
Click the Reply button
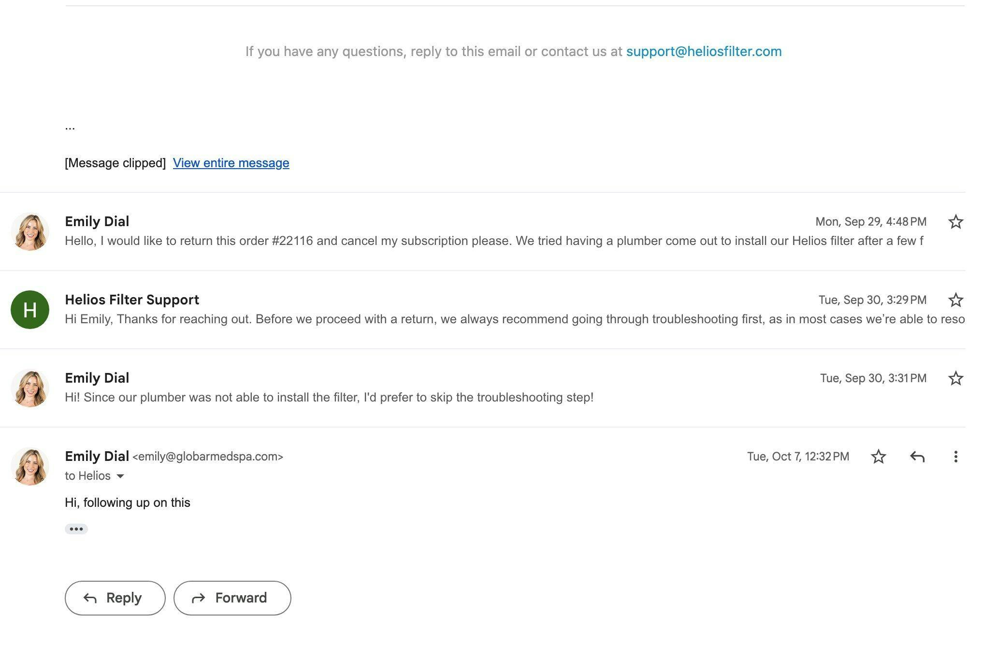point(115,598)
